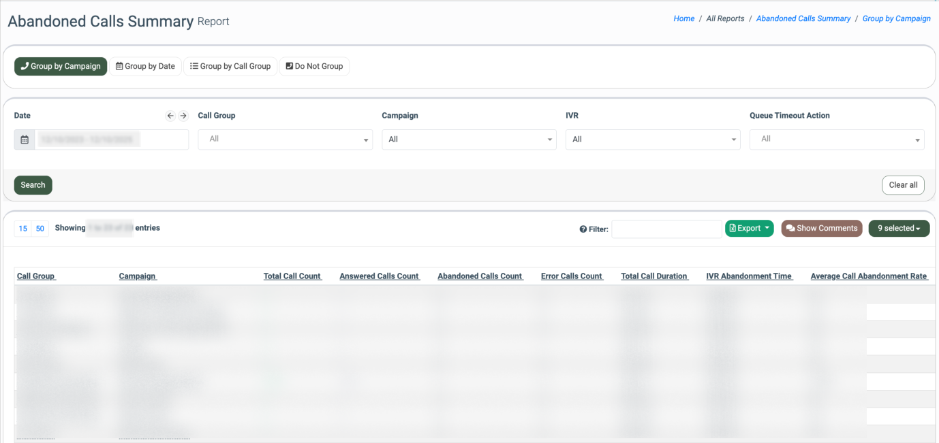Open the 9 selected columns dropdown
The image size is (939, 443).
[x=898, y=229]
